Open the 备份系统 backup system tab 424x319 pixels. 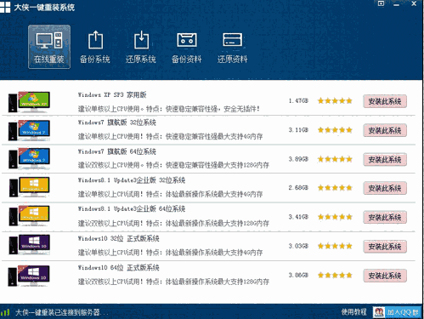click(95, 47)
